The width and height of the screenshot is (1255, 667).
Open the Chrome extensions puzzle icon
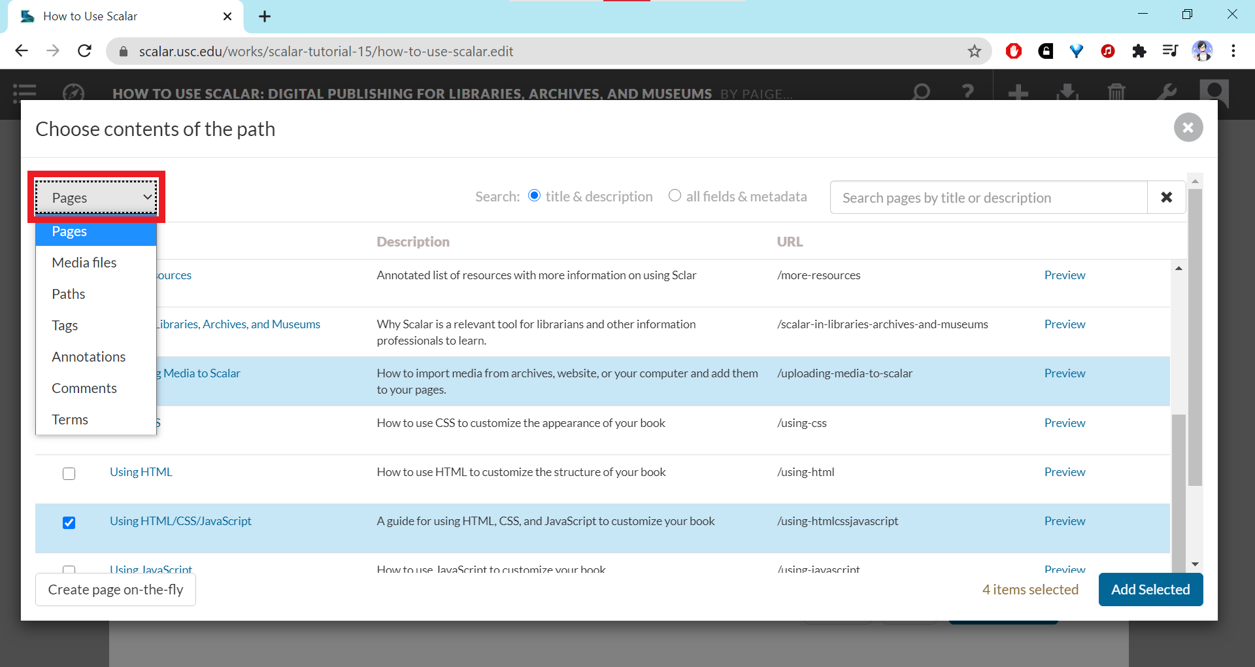pyautogui.click(x=1139, y=51)
